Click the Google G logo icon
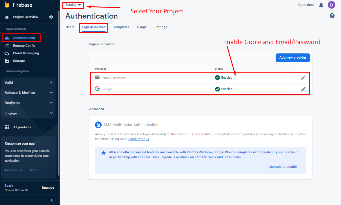Image resolution: width=341 pixels, height=205 pixels. tap(98, 89)
